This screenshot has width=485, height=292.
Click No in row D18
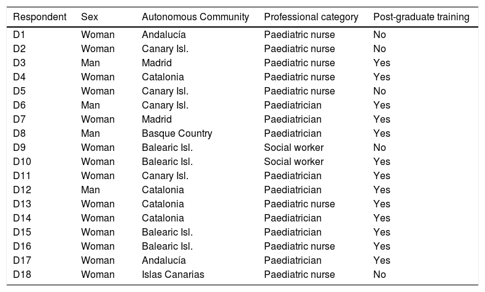[379, 275]
